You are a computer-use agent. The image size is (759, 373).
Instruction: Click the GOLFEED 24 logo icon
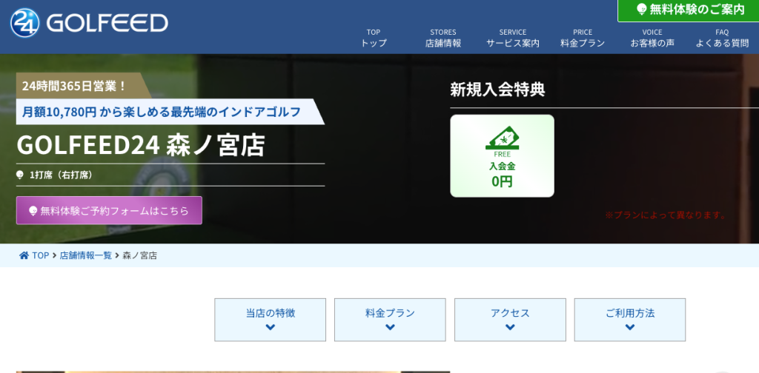26,23
